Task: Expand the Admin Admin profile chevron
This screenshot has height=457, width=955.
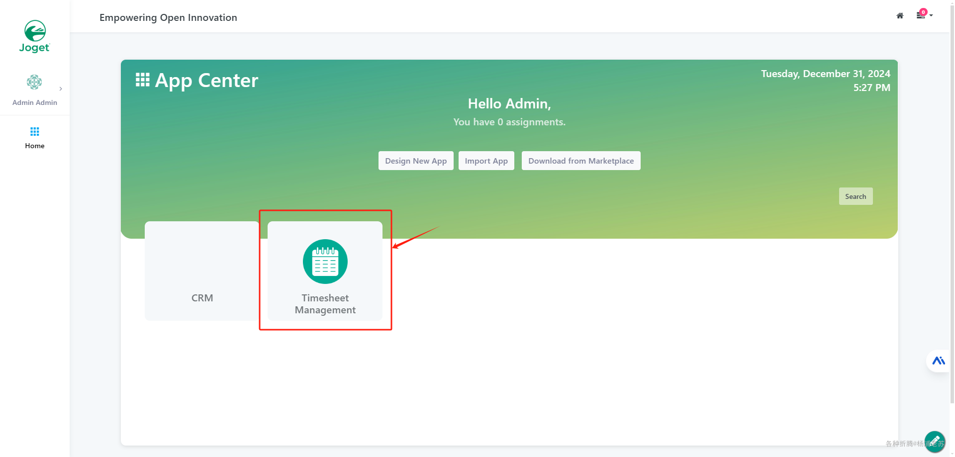Action: click(x=61, y=89)
